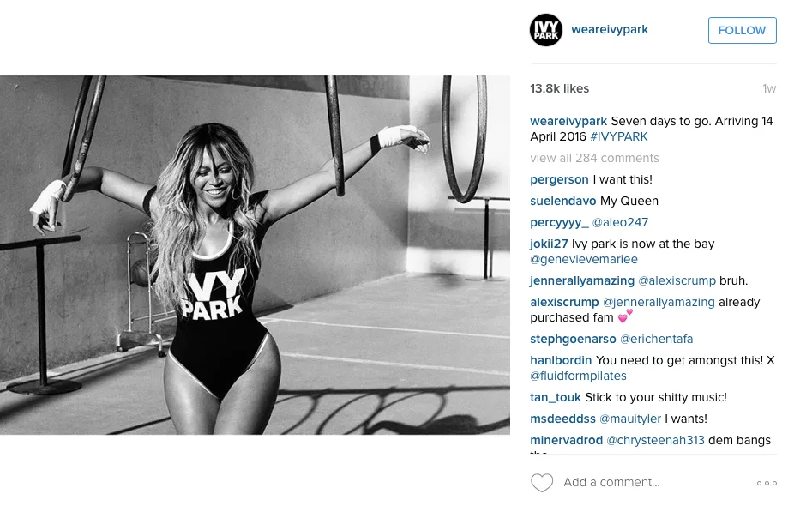
Task: Click the Ivy Park profile avatar
Action: pyautogui.click(x=546, y=30)
